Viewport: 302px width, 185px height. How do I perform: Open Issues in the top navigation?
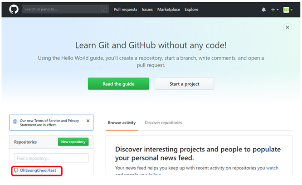(x=147, y=10)
